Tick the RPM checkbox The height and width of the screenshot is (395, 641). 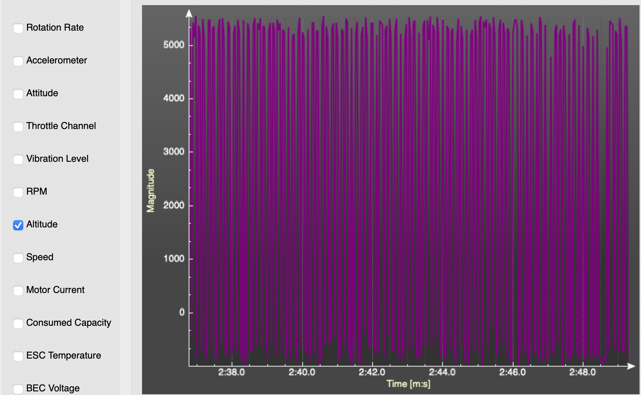pyautogui.click(x=18, y=192)
